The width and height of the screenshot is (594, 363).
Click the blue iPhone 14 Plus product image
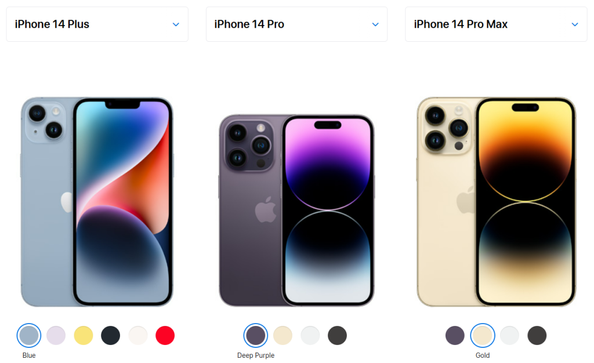[97, 202]
